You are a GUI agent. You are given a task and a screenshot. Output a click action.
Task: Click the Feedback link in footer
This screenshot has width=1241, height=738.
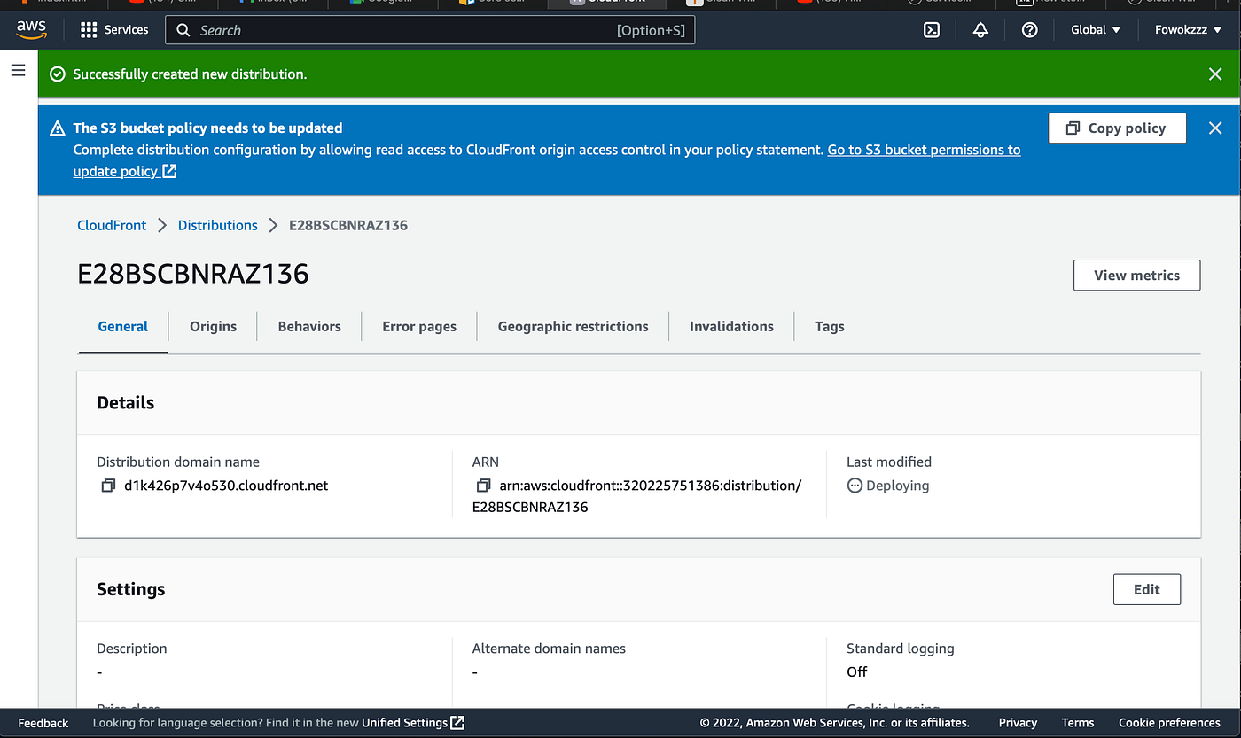[x=43, y=723]
